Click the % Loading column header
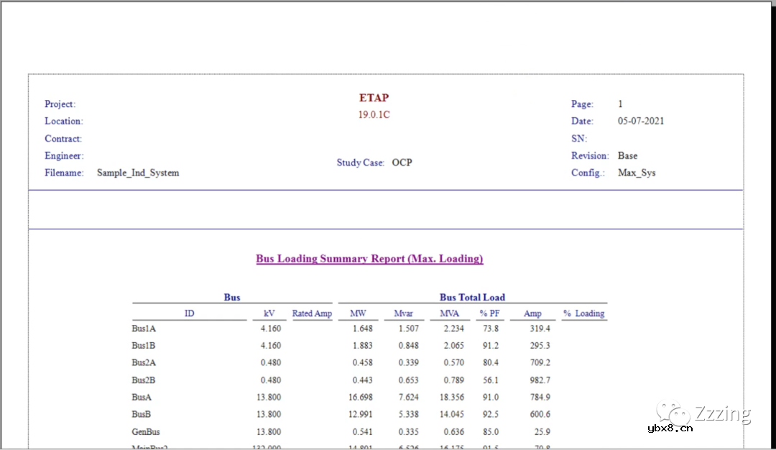This screenshot has width=776, height=450. pyautogui.click(x=583, y=313)
